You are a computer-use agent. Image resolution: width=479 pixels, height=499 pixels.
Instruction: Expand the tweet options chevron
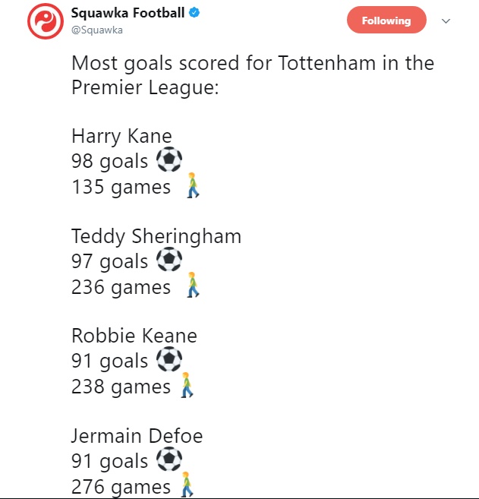click(446, 21)
